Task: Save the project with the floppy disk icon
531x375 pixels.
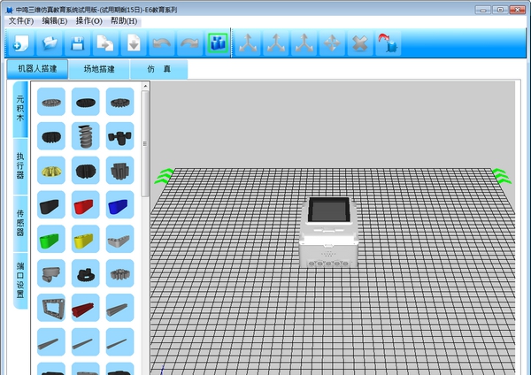Action: [78, 43]
